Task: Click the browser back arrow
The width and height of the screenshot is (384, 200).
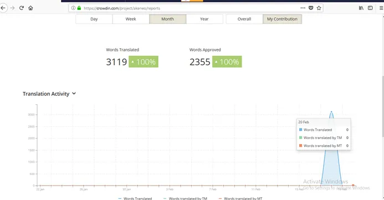Action: click(x=3, y=8)
